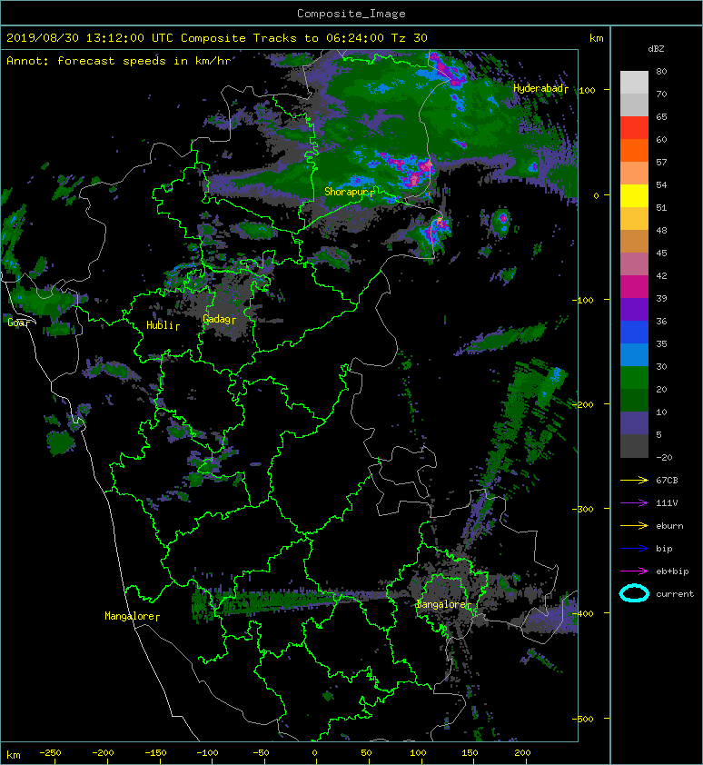Click the dBZ heading above color scale
Image resolution: width=703 pixels, height=765 pixels.
coord(656,49)
